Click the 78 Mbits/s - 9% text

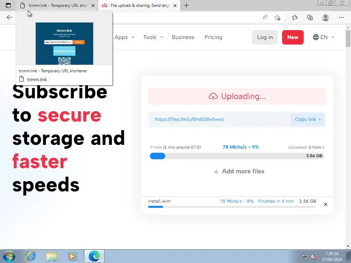click(x=241, y=147)
